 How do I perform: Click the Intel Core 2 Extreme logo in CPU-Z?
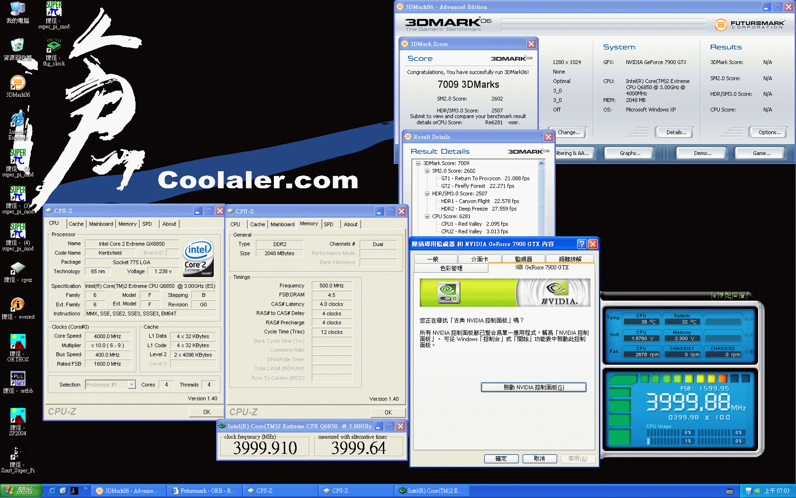[199, 258]
